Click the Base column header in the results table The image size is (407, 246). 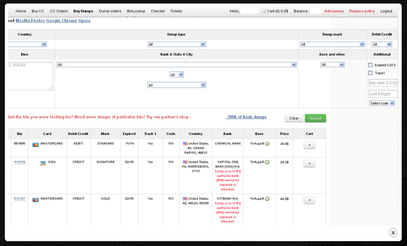pyautogui.click(x=259, y=134)
